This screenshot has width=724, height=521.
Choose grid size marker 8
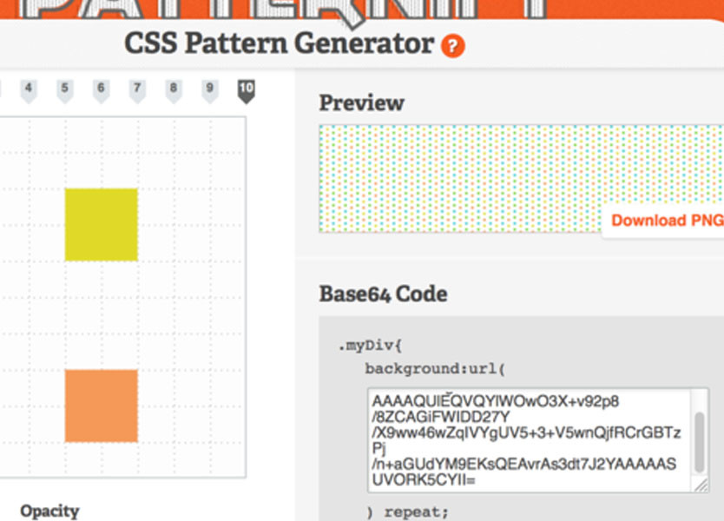coord(174,89)
